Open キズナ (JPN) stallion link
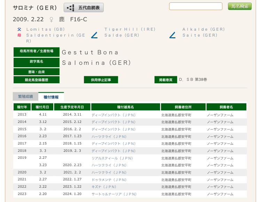 (x=104, y=187)
